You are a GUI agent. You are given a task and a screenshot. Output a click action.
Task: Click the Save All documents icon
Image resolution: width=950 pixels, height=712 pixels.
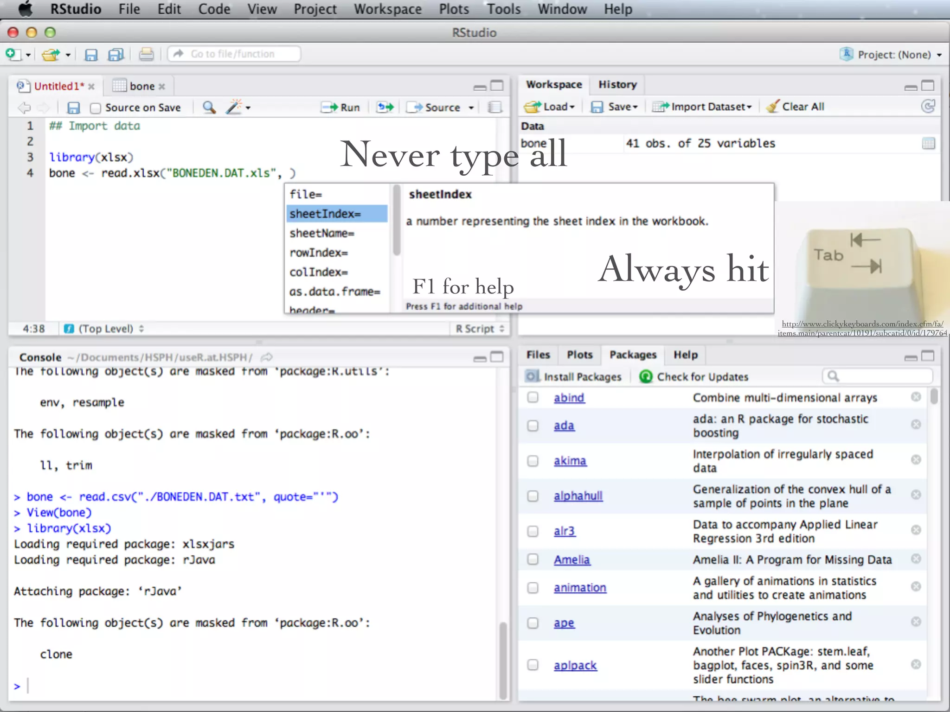click(x=116, y=55)
